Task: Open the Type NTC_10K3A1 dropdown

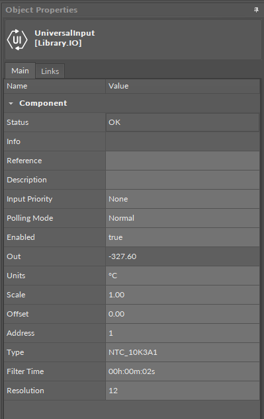Action: 183,352
